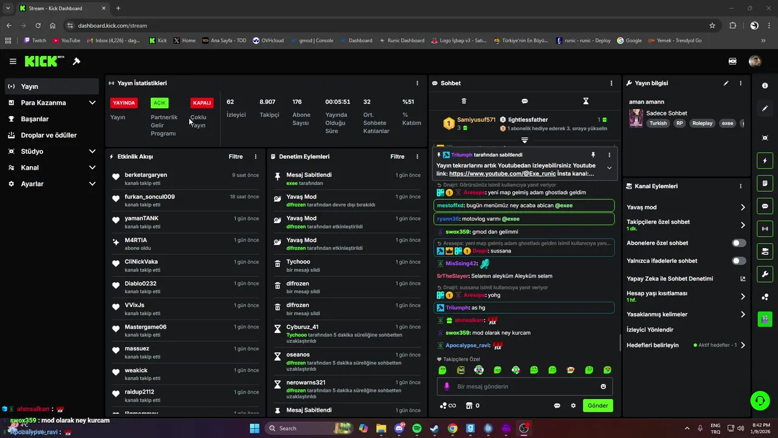Open the Runic Dashboard bookmark
Viewport: 778px width, 438px height.
pos(402,41)
